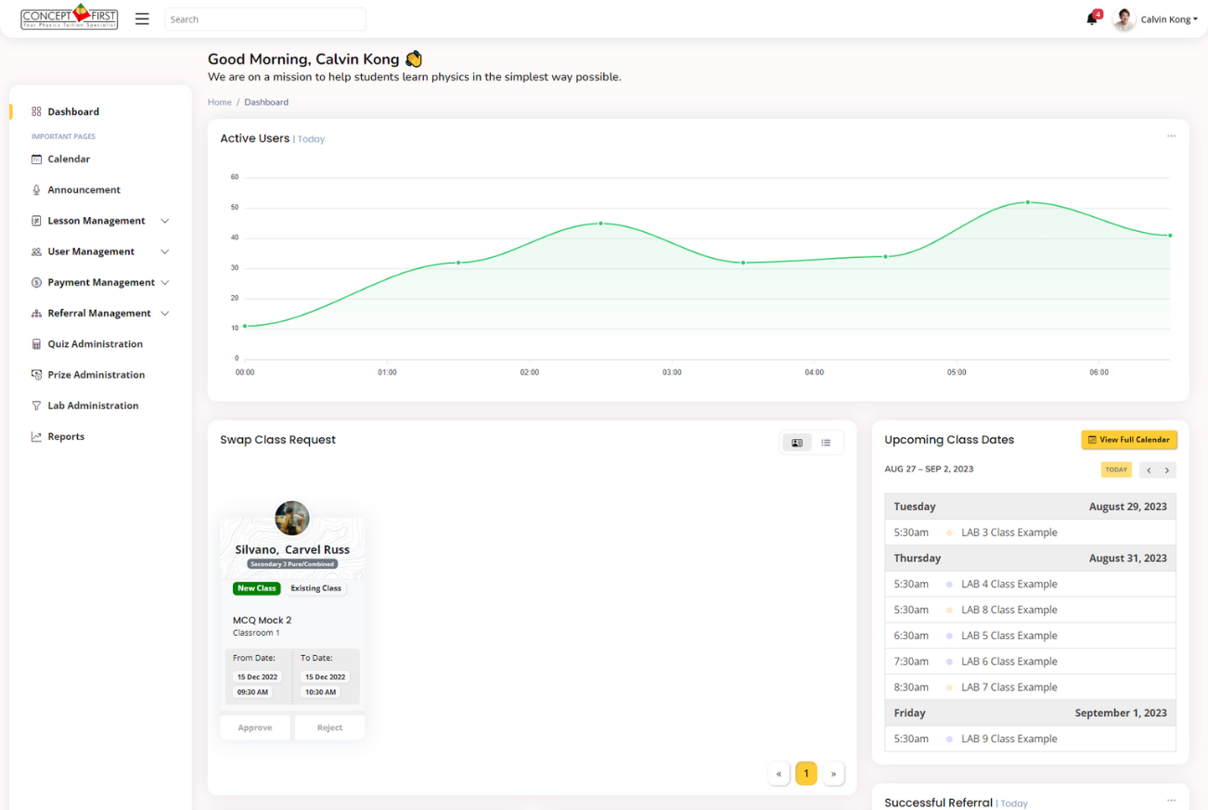Approve Silvano's swap class request
This screenshot has width=1208, height=810.
255,727
